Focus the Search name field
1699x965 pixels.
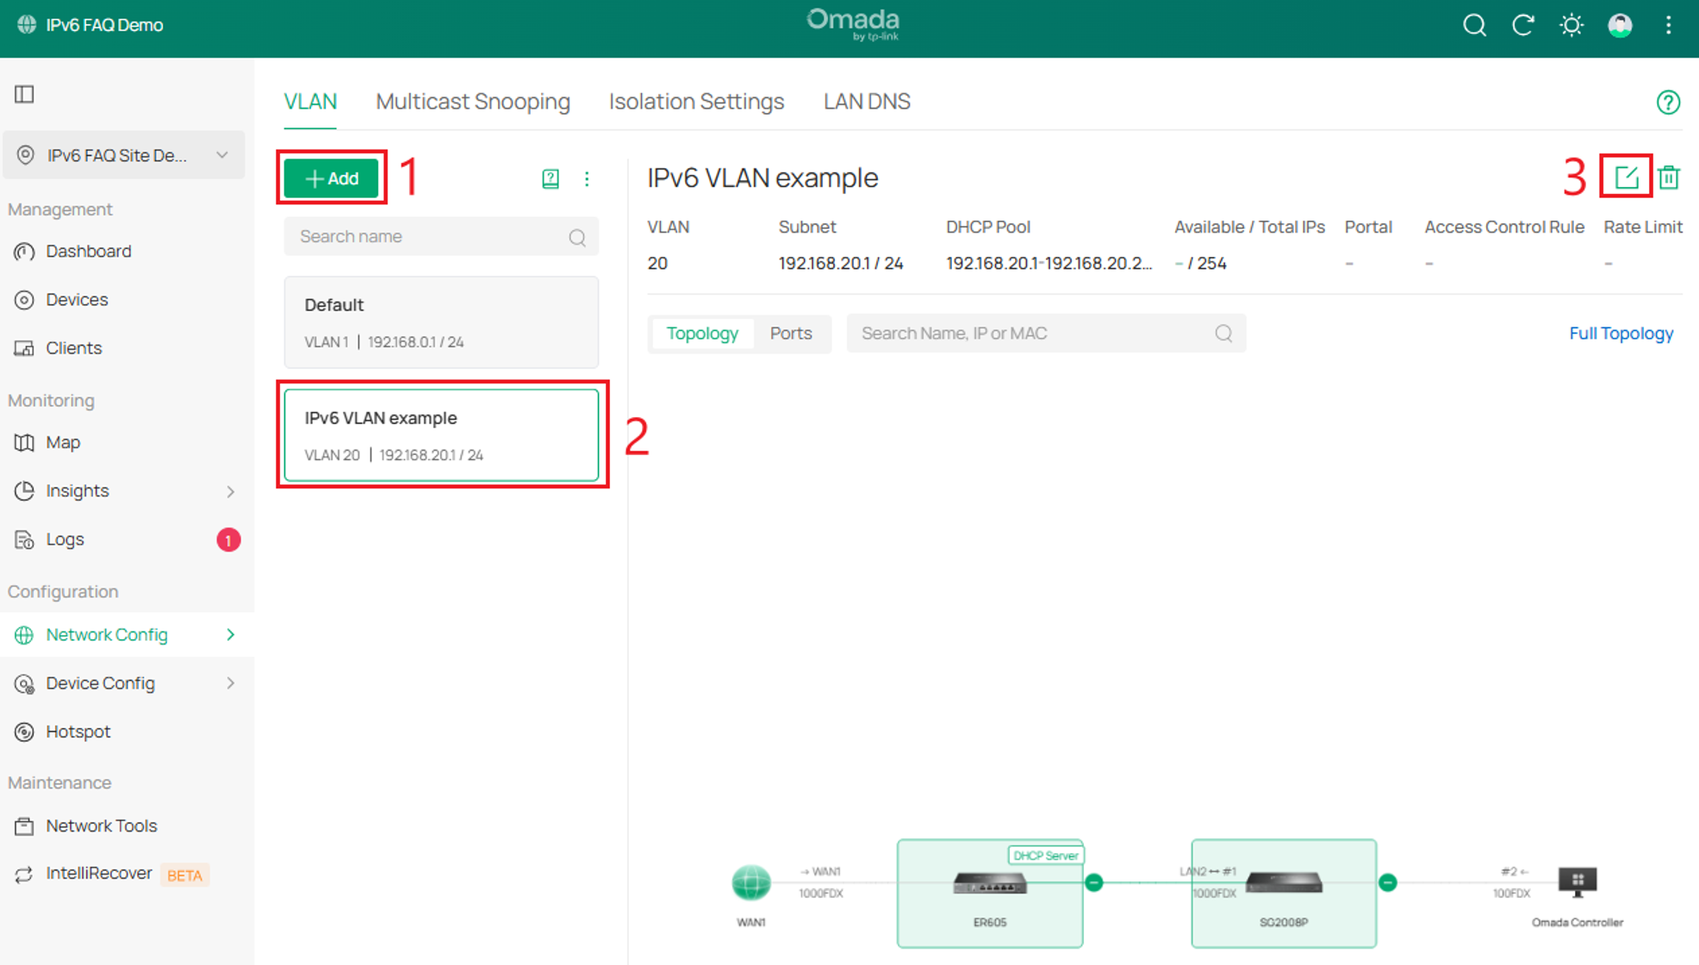tap(441, 237)
